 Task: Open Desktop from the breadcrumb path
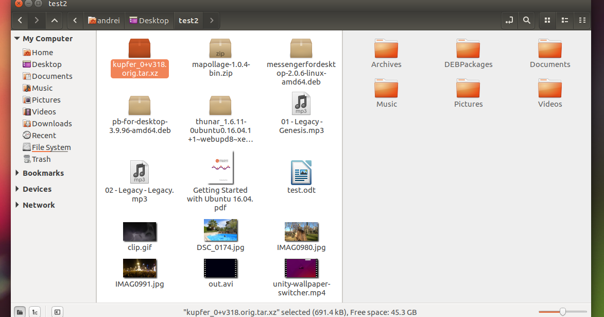pyautogui.click(x=149, y=20)
